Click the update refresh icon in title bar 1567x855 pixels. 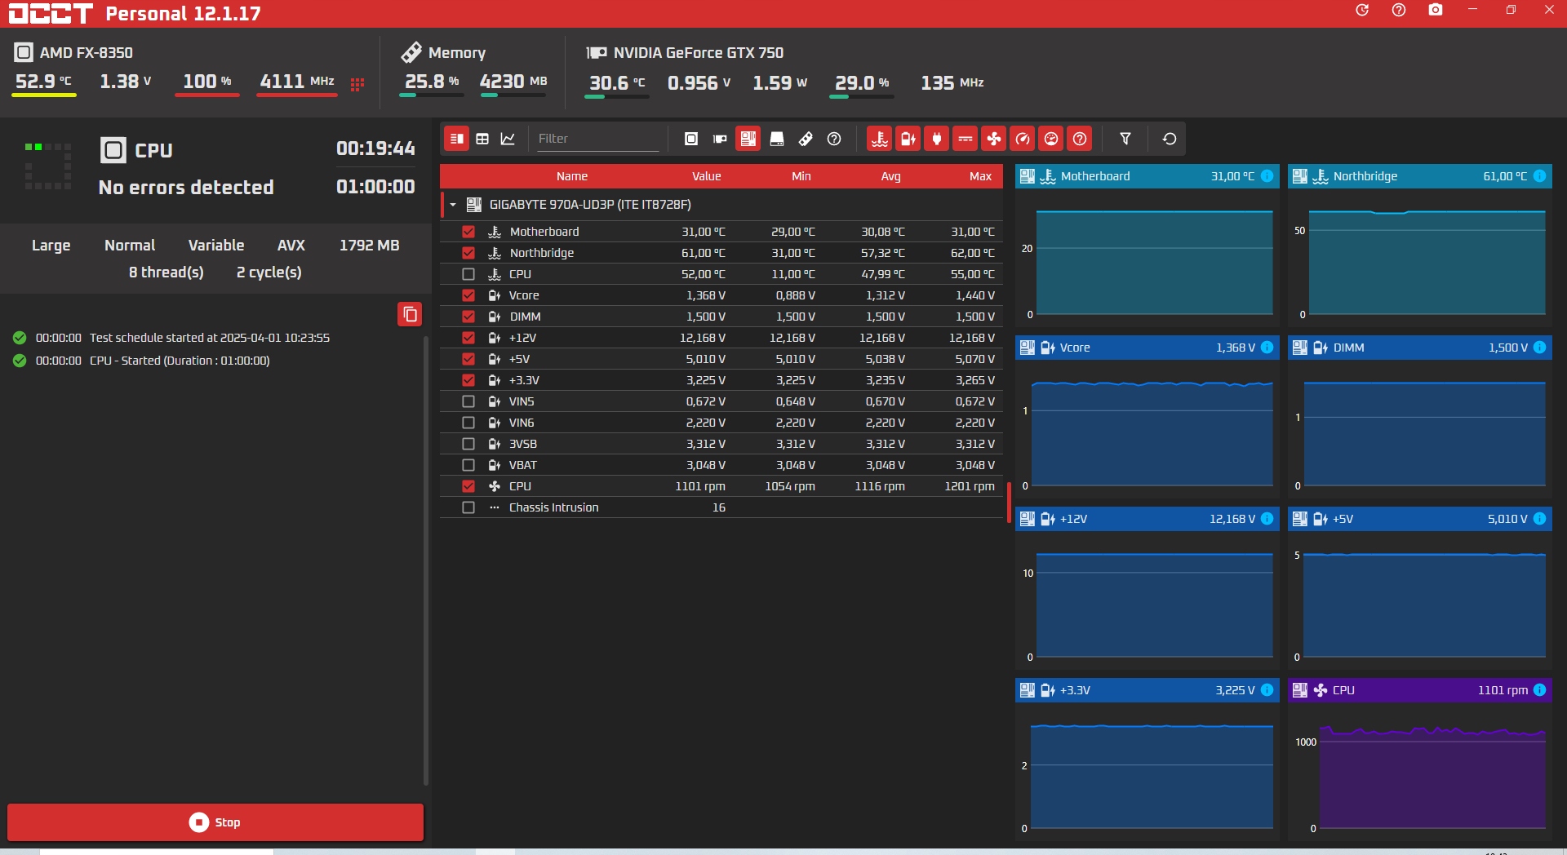[1362, 10]
